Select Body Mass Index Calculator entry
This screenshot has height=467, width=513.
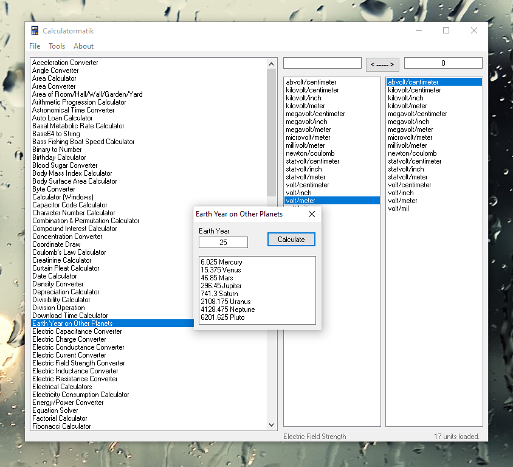point(72,173)
